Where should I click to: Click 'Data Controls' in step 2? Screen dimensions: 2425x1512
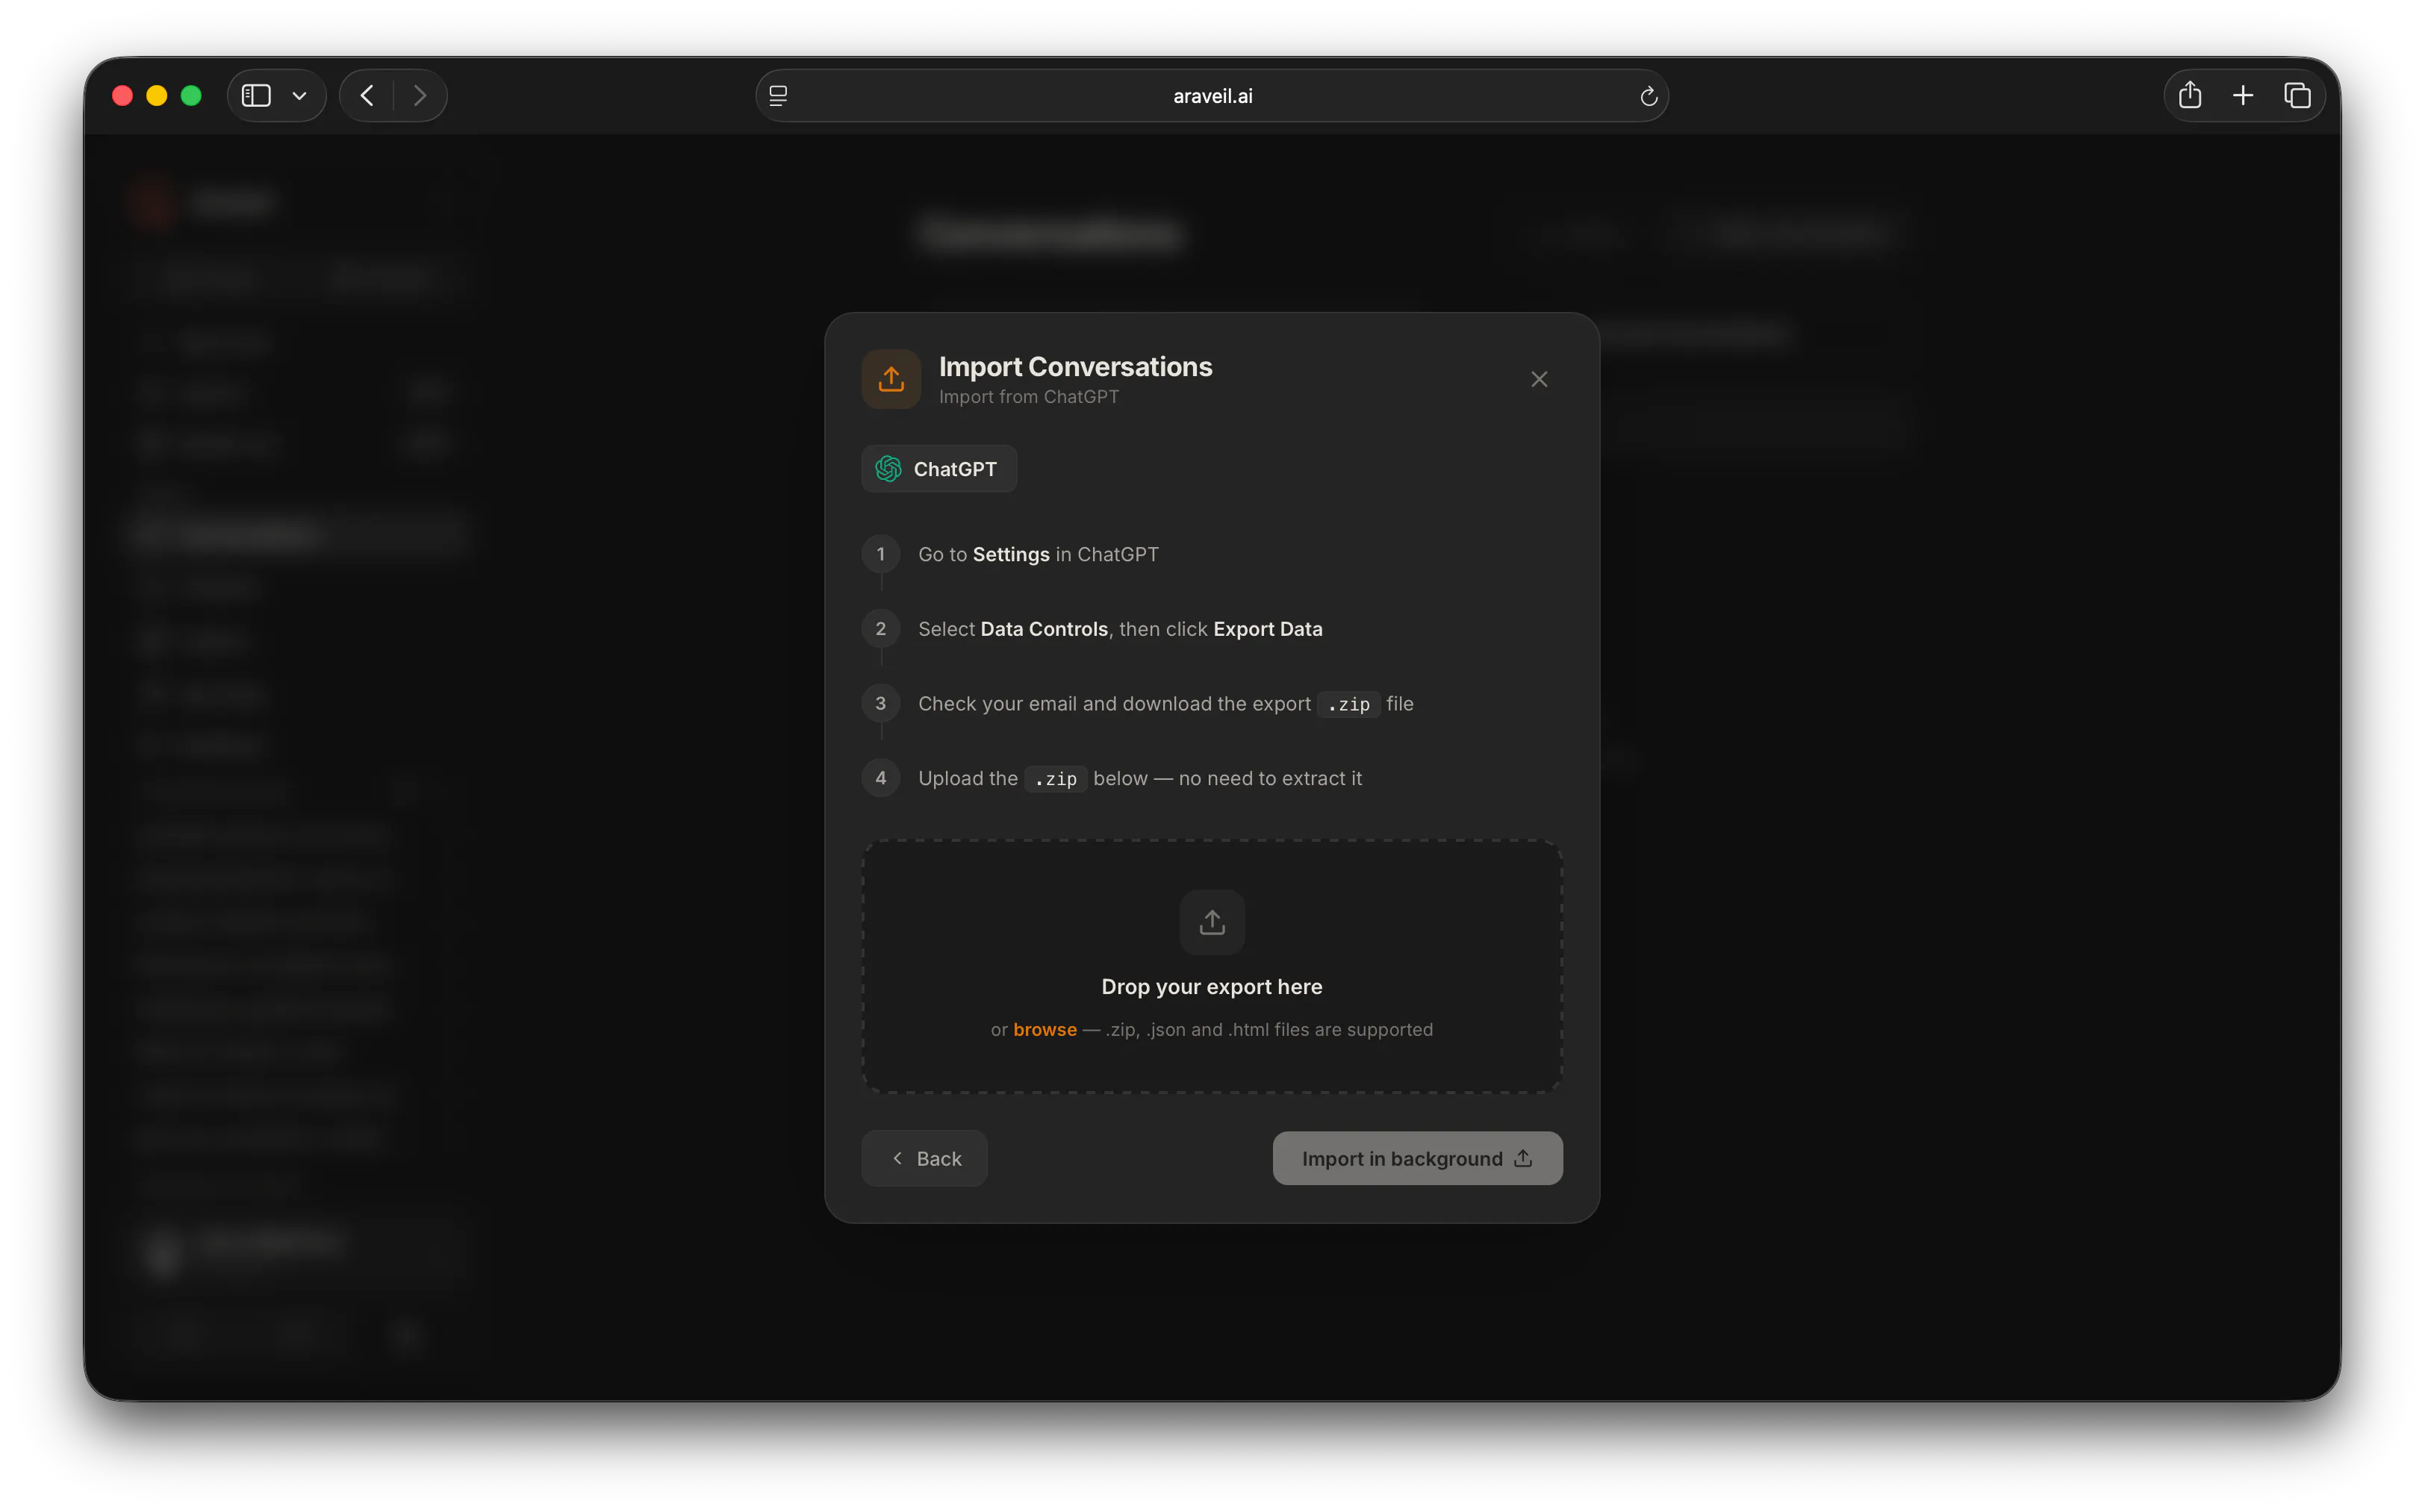point(1044,629)
